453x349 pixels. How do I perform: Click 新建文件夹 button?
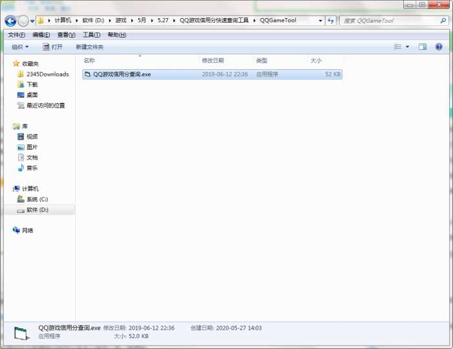pyautogui.click(x=89, y=47)
